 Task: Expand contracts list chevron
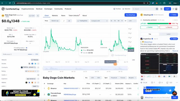tap(38, 67)
